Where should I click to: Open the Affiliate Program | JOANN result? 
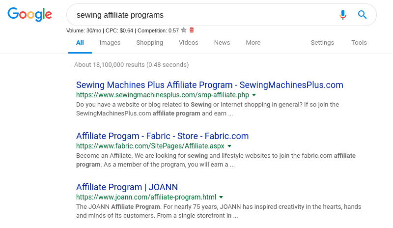(127, 187)
